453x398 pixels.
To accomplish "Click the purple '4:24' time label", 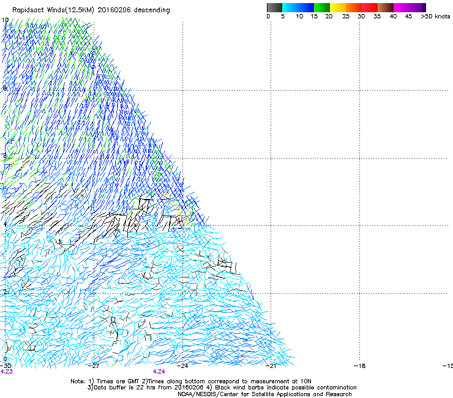I will tap(159, 372).
